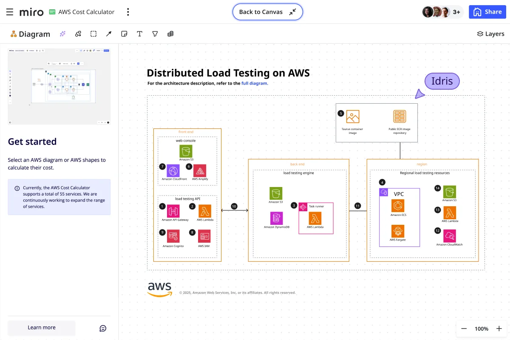Click the AI sparkle tool icon
510x340 pixels.
63,34
